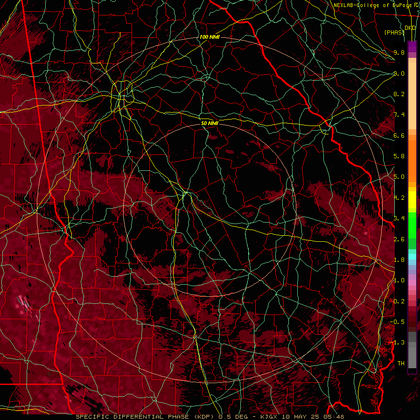Select the 2.6 value on the color scale
This screenshot has width=420, height=420.
[x=399, y=239]
